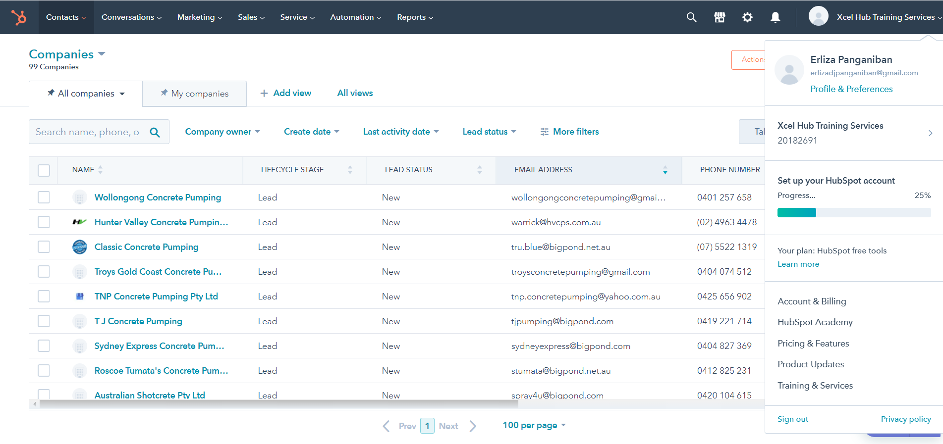Open Company owner filter dropdown
This screenshot has width=943, height=444.
click(222, 132)
